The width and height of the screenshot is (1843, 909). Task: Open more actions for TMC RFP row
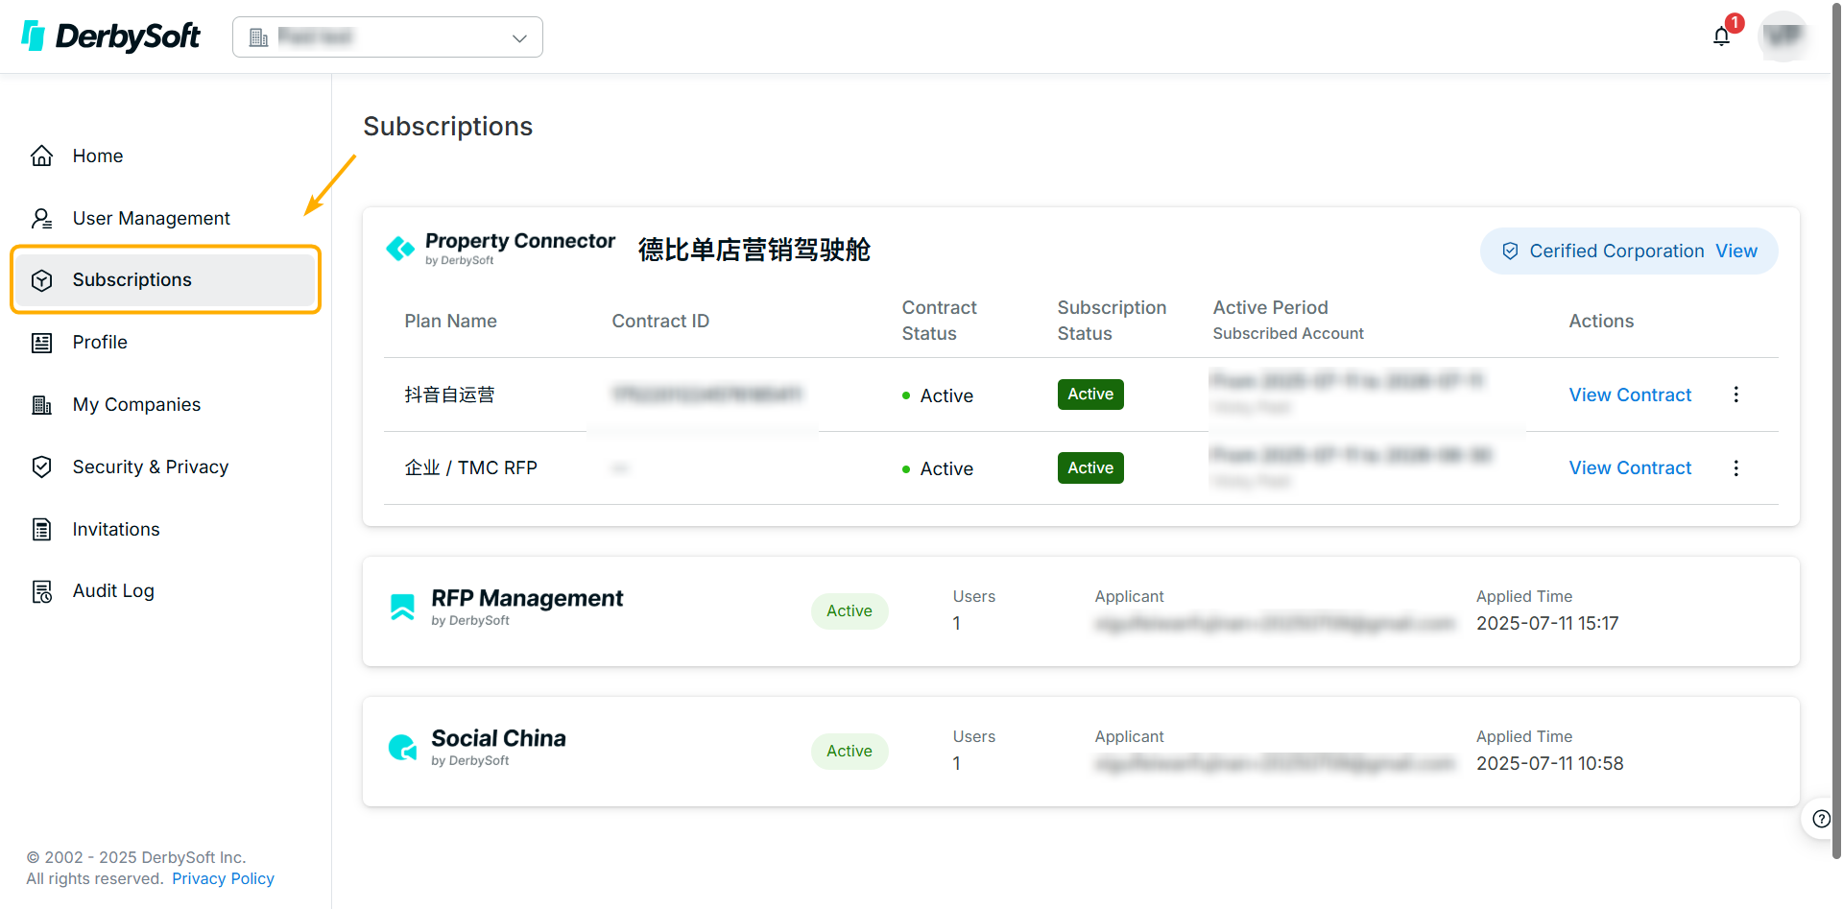1735,467
